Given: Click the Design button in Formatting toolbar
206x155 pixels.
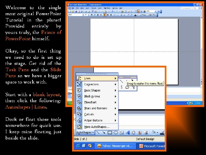Looking at the screenshot, I should (x=143, y=15).
